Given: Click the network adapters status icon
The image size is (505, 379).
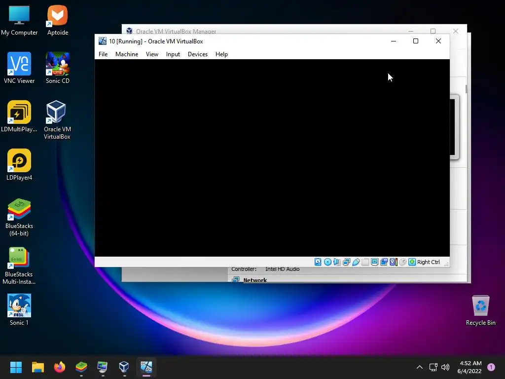Looking at the screenshot, I should coord(347,262).
